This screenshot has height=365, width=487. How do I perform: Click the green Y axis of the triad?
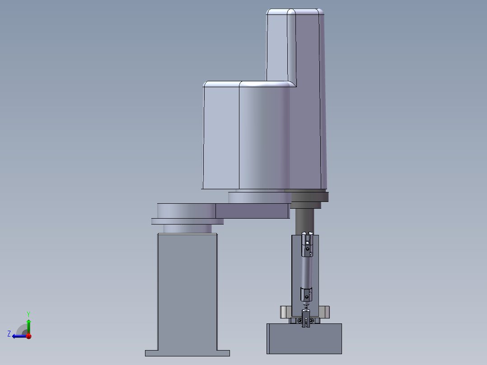tap(28, 327)
